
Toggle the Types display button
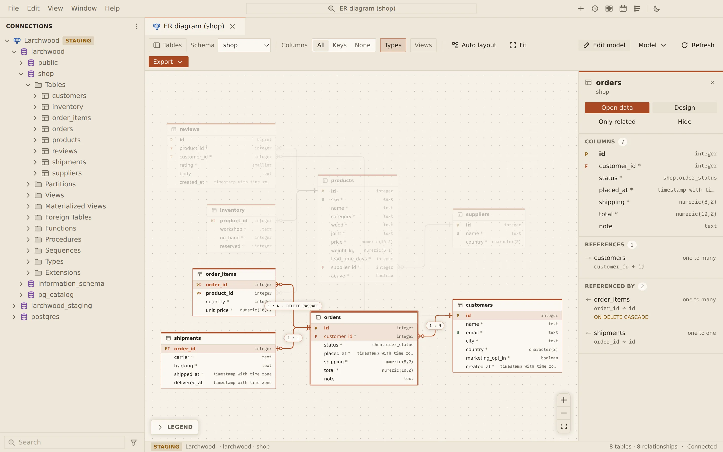(x=393, y=45)
